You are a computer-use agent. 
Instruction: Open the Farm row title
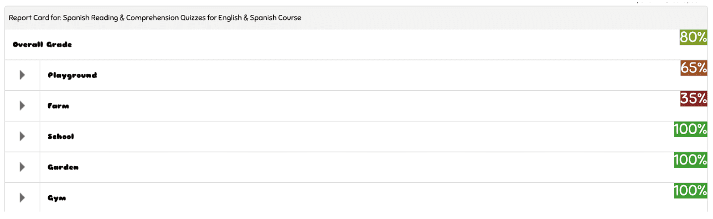point(59,106)
